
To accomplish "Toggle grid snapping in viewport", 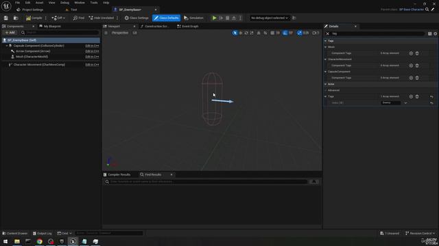I will pyautogui.click(x=272, y=33).
